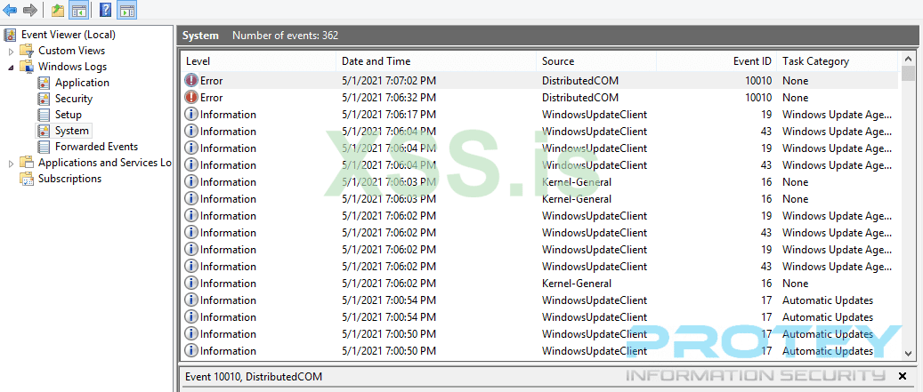Image resolution: width=923 pixels, height=392 pixels.
Task: Sort by the Event ID column header
Action: (x=717, y=61)
